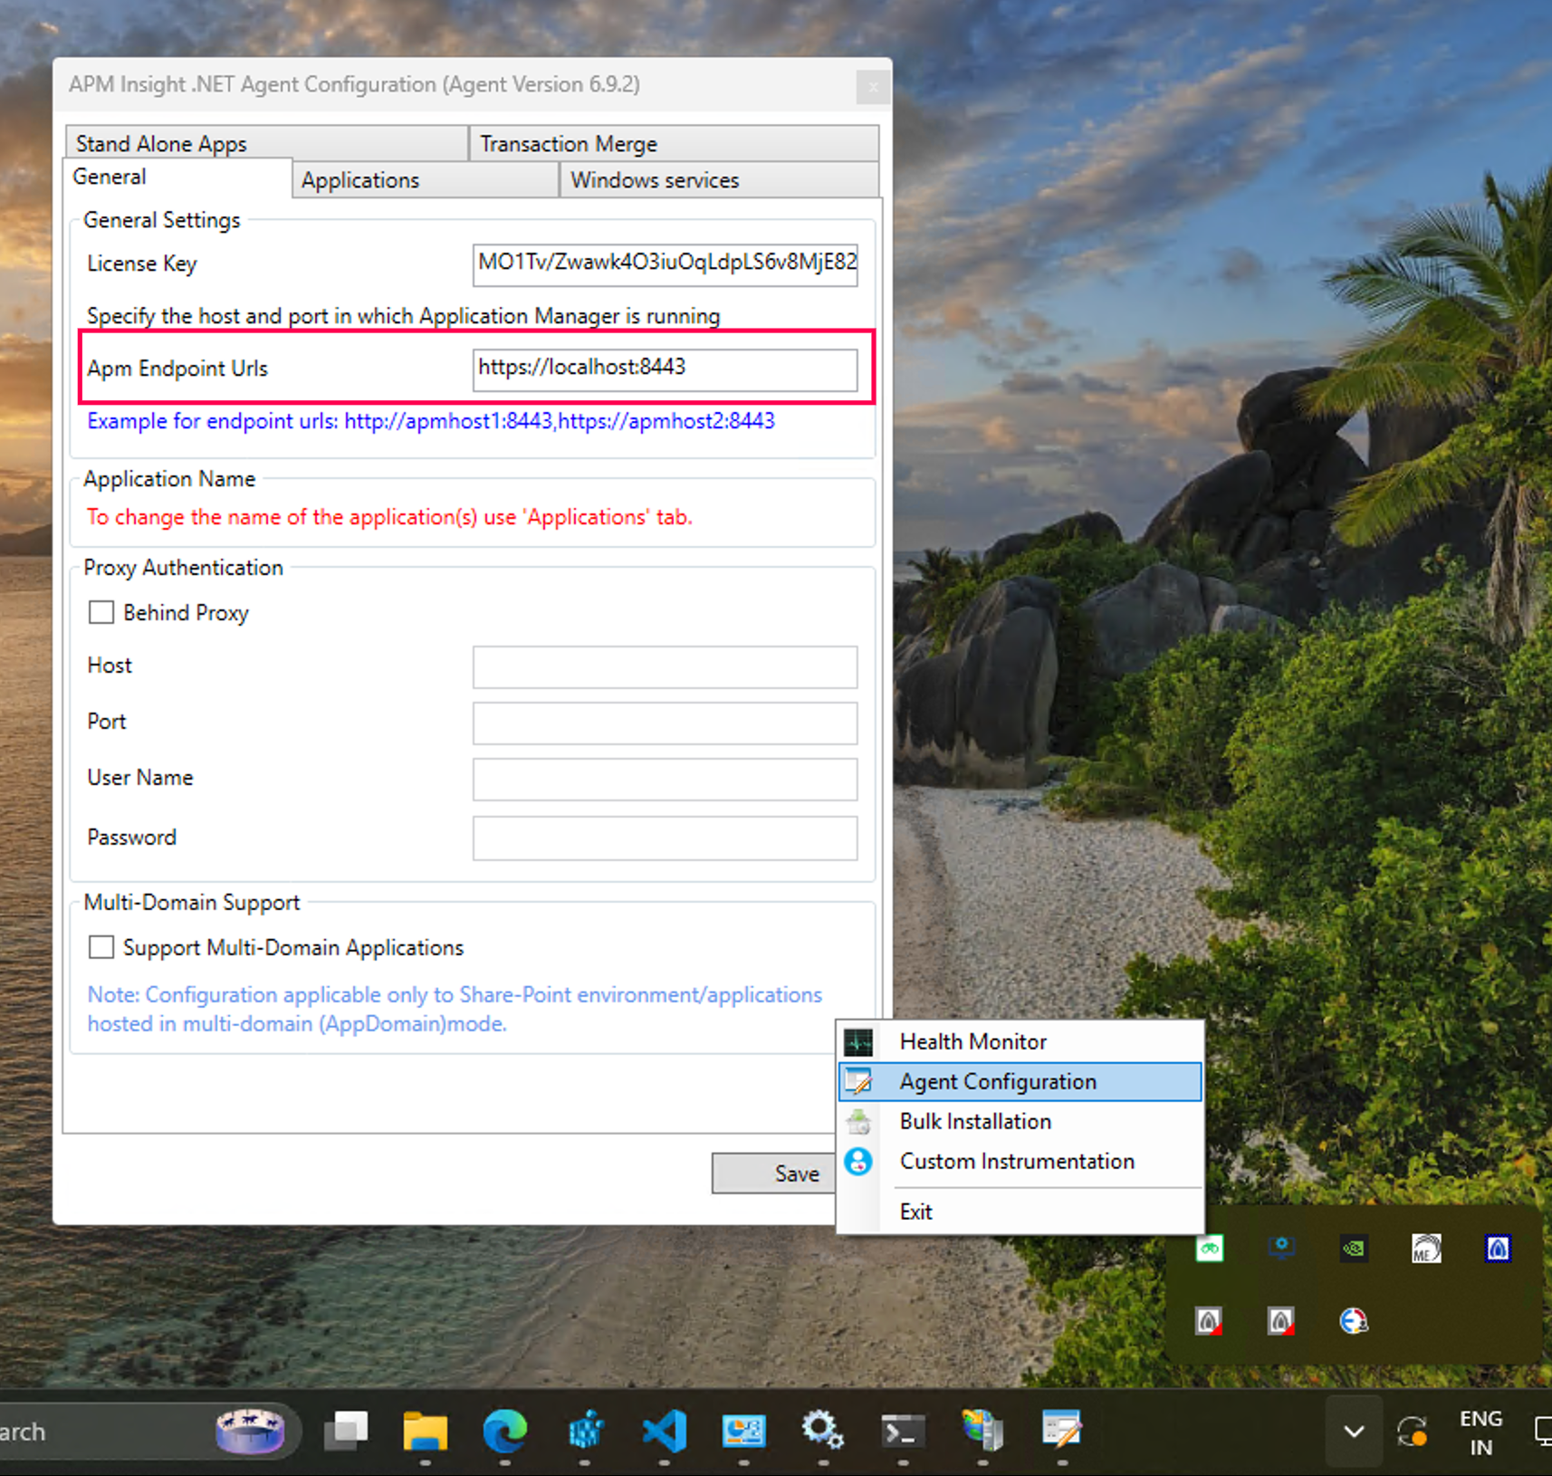Click the green binoculars tray icon
Viewport: 1552px width, 1476px height.
click(1210, 1249)
